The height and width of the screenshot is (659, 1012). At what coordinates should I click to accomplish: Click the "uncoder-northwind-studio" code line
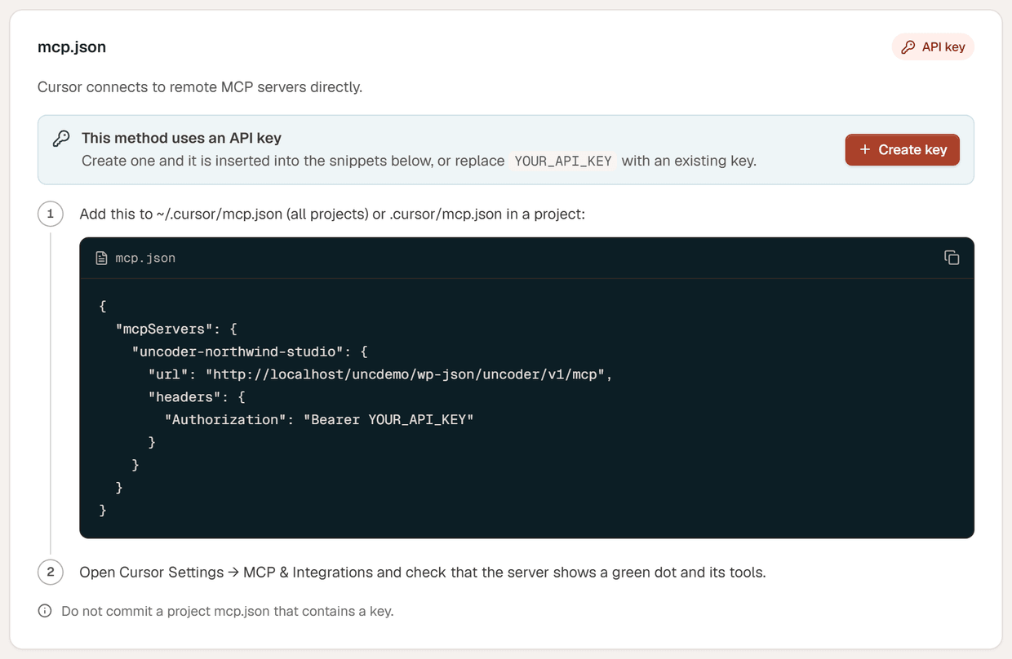pyautogui.click(x=251, y=352)
